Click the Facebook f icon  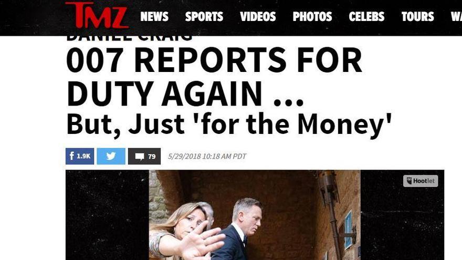coord(71,156)
